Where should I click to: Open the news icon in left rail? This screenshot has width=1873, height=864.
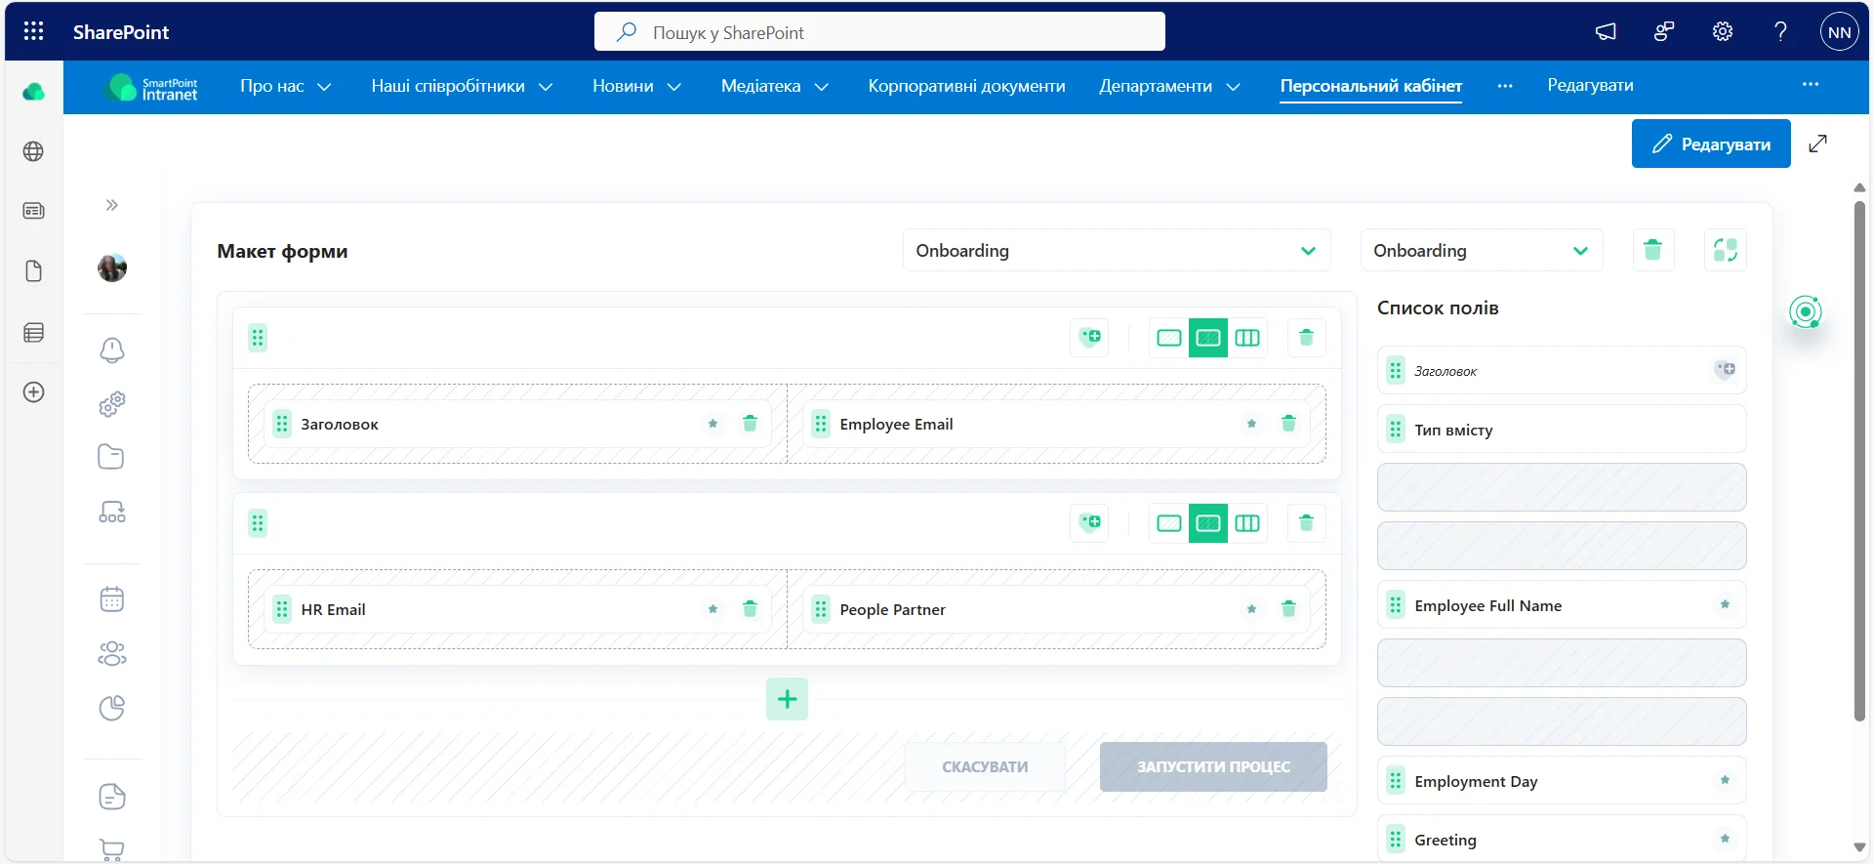(33, 211)
